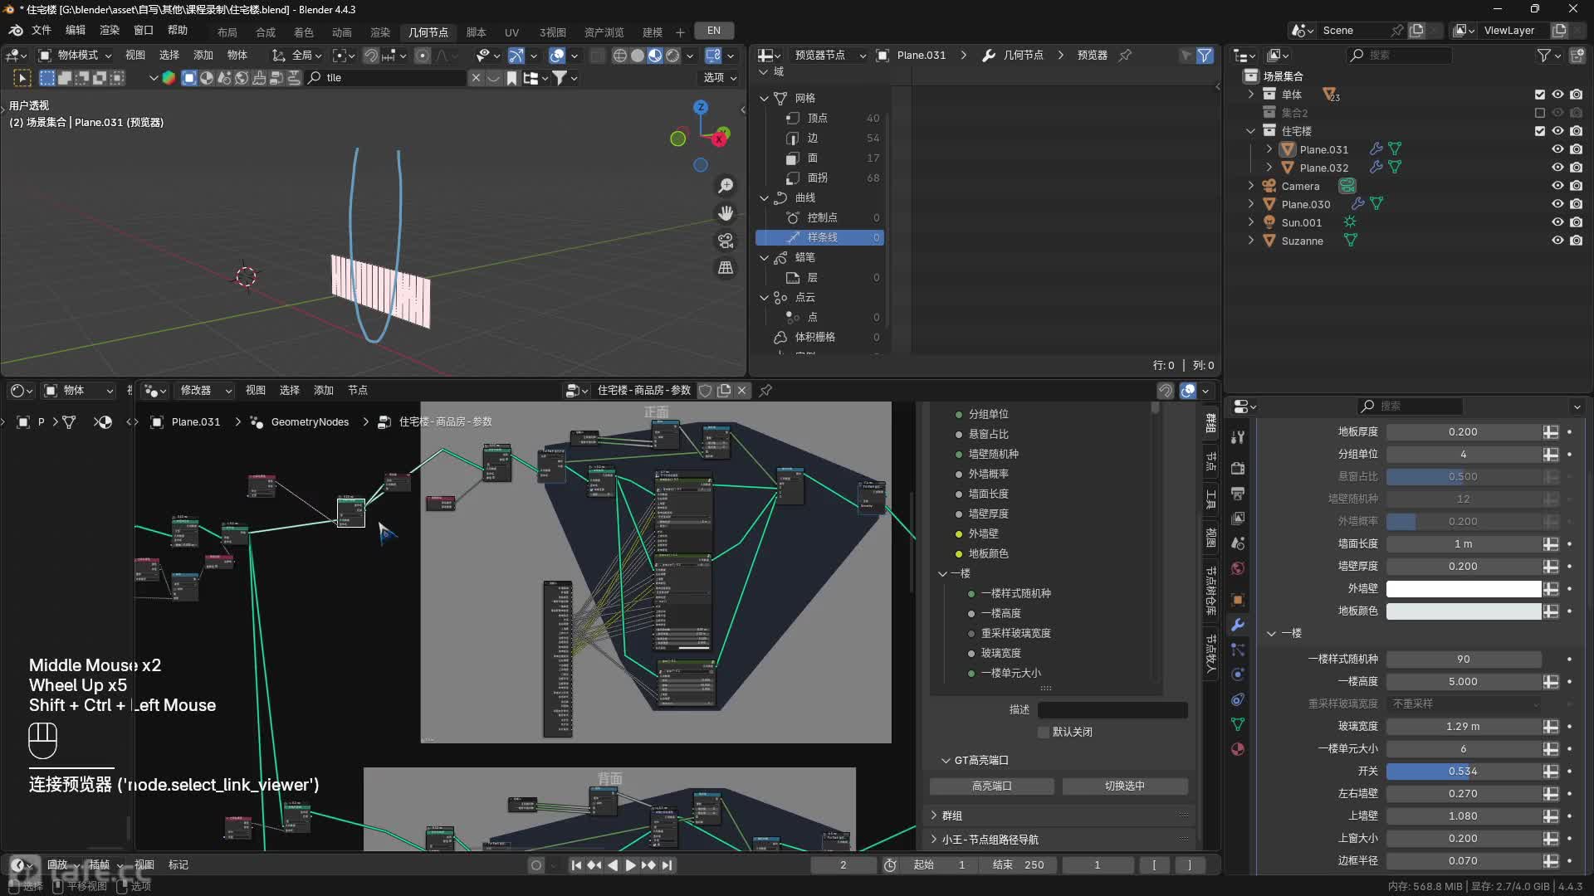This screenshot has height=896, width=1594.
Task: Switch to the 着色 workspace tab
Action: [x=304, y=32]
